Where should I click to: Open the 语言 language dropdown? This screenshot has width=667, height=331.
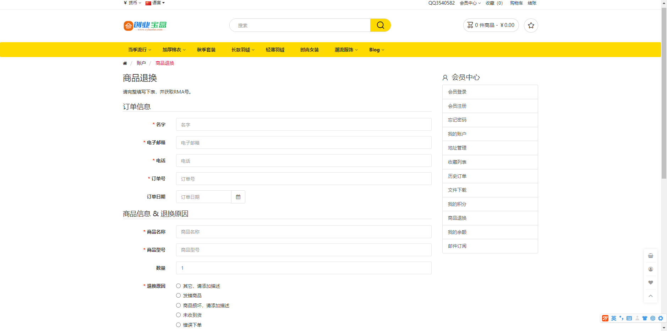click(155, 3)
